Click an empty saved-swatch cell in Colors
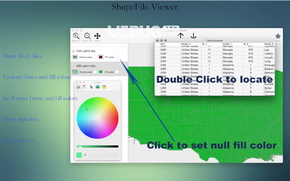 pos(89,154)
